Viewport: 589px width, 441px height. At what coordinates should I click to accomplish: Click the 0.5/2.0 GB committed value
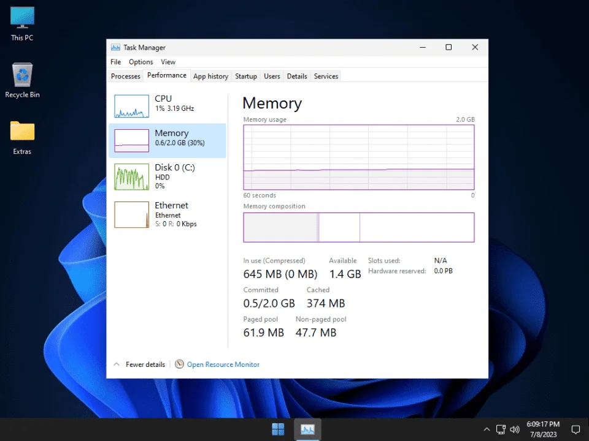[269, 303]
